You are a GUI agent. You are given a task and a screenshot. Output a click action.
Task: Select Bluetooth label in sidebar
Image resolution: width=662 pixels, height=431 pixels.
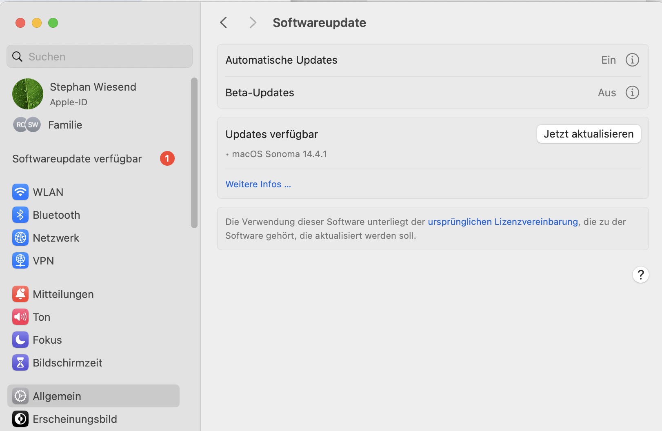pos(56,215)
